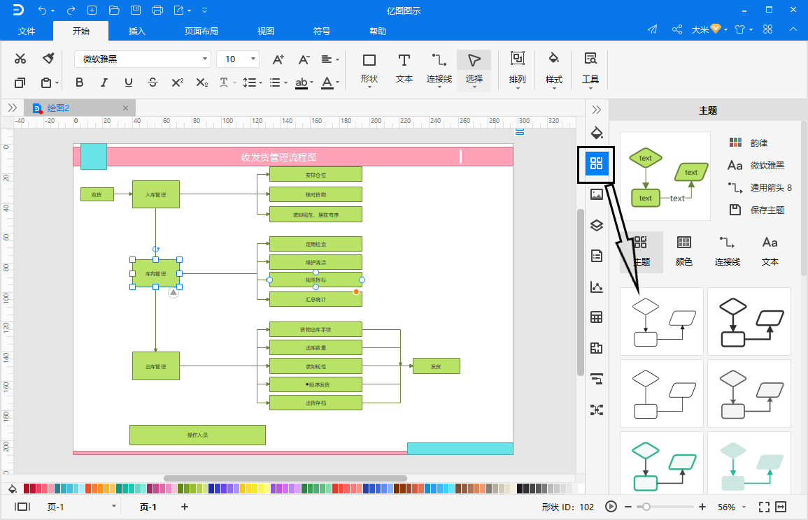Open the 排列 arrange menu
808x520 pixels.
pyautogui.click(x=518, y=69)
